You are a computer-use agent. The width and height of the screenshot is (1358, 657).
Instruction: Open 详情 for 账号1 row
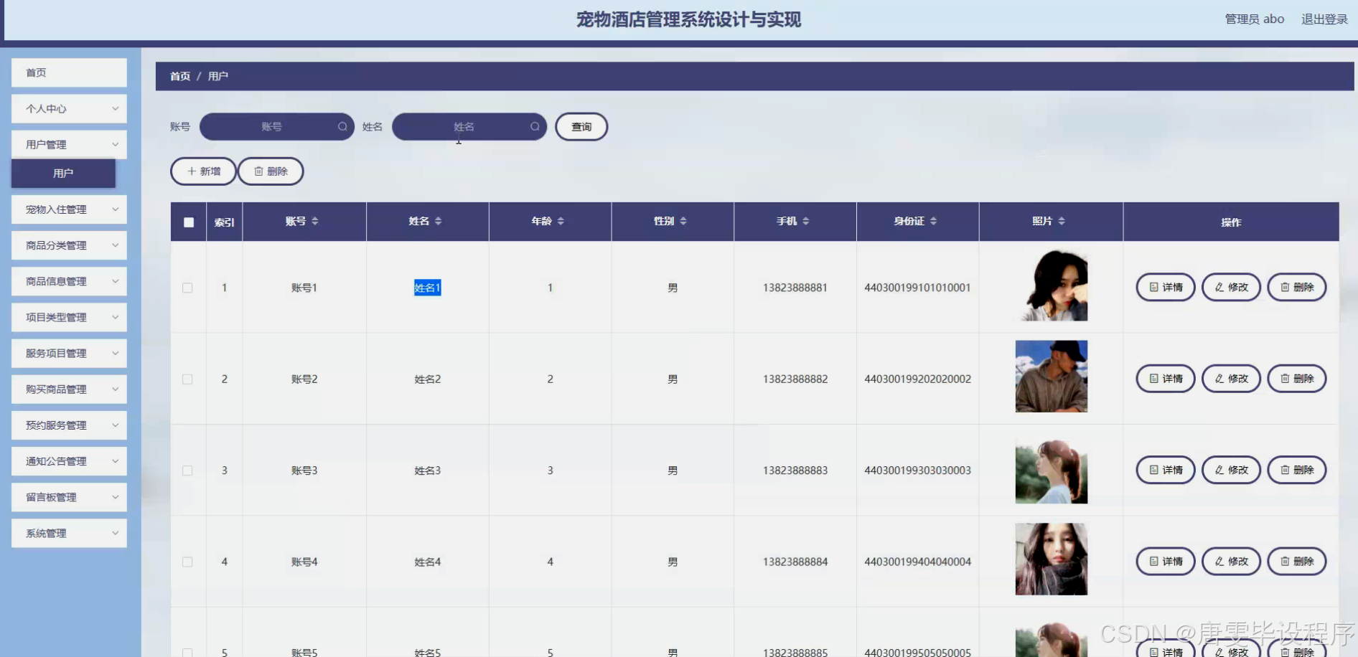pyautogui.click(x=1166, y=287)
